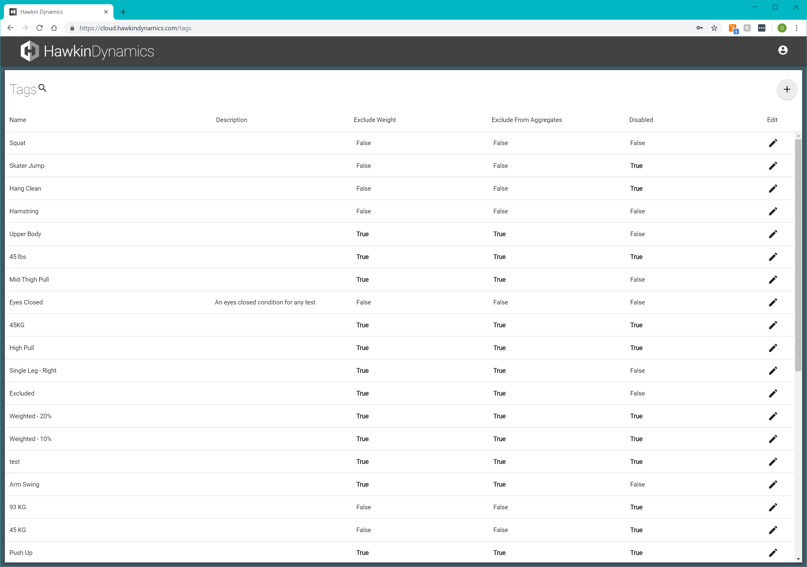Edit the Mid-Thigh Pull tag
807x567 pixels.
point(773,280)
